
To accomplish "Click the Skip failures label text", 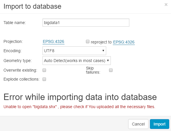I will (93, 70).
